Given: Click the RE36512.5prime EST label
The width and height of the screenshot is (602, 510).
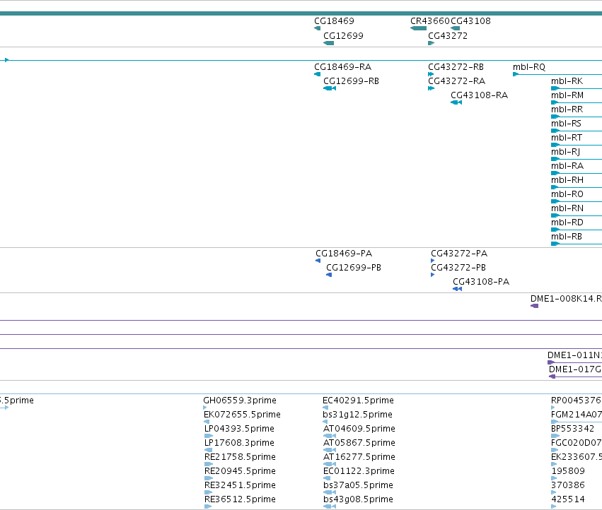Looking at the screenshot, I should [240, 499].
